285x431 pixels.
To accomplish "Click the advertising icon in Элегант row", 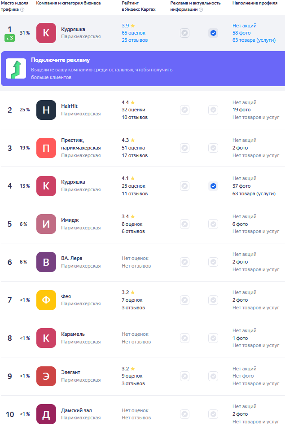I will tap(184, 376).
